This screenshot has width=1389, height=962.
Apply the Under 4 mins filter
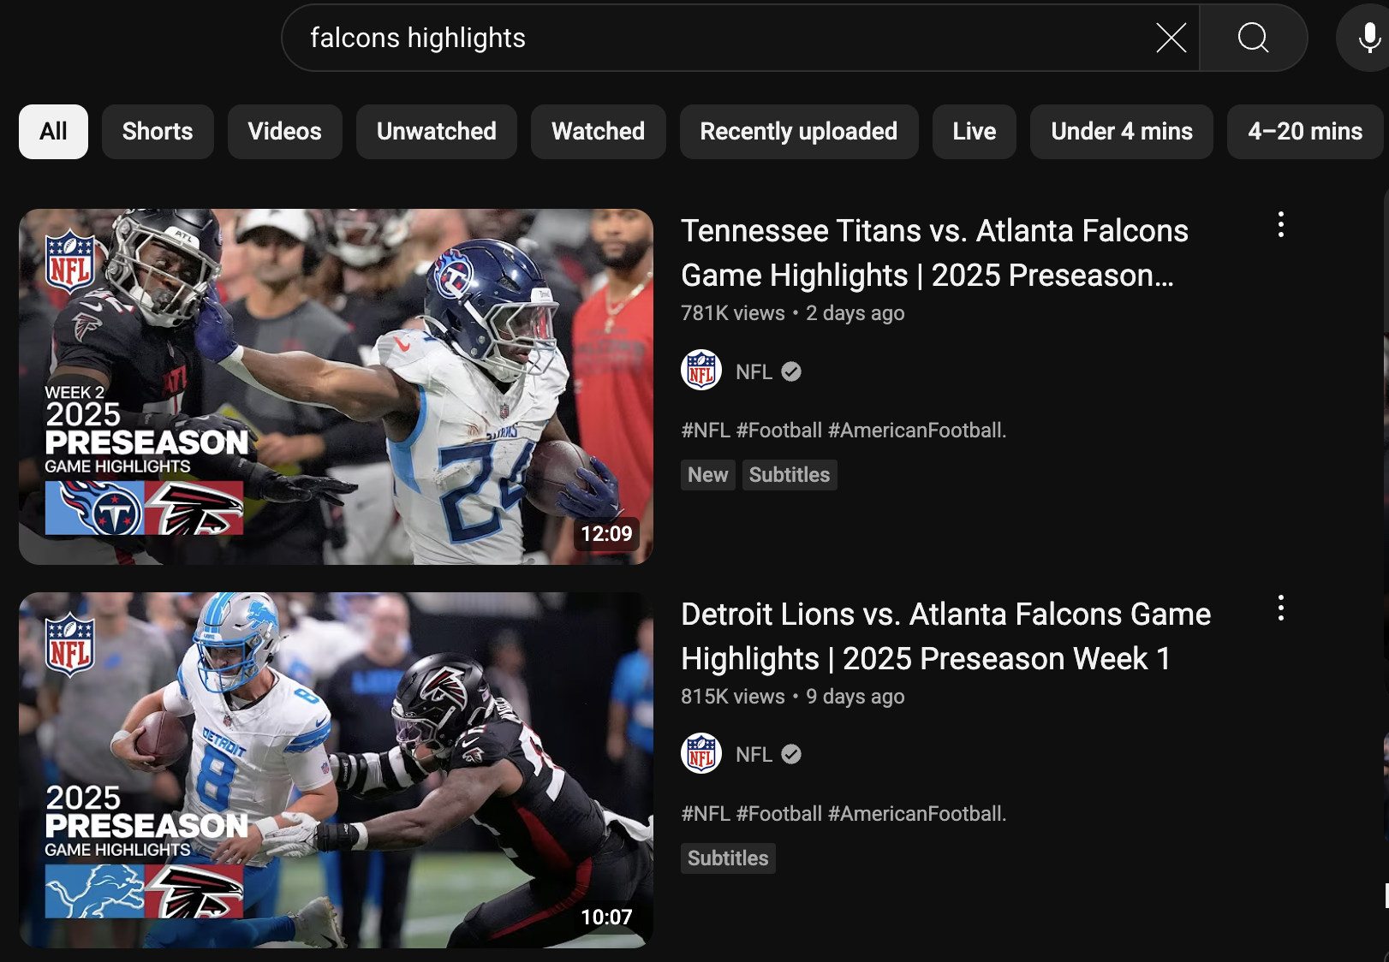click(1122, 132)
